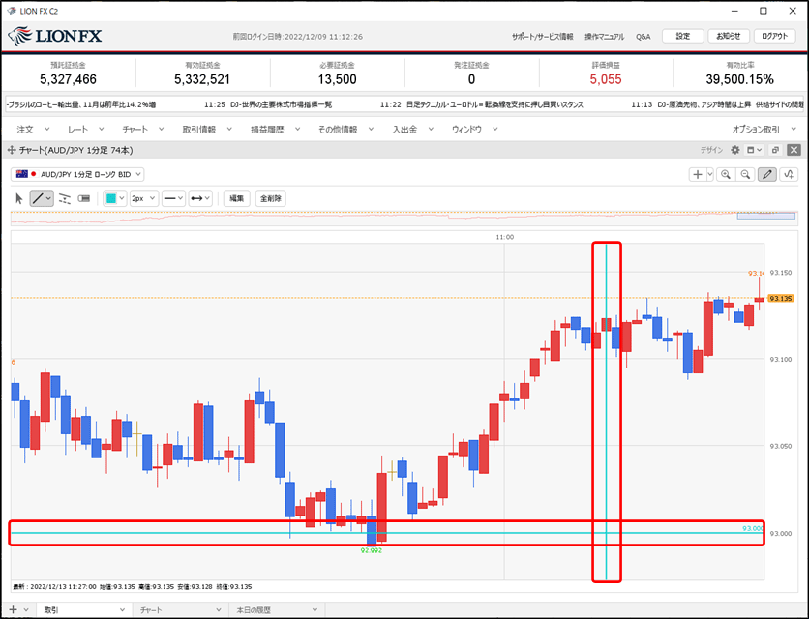The width and height of the screenshot is (809, 619).
Task: Click the 11:00 time axis label
Action: point(504,237)
